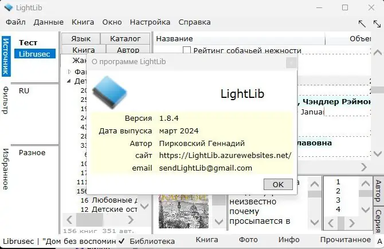Screen dimensions: 384x249
Task: Open the Окно menu
Action: tap(112, 22)
